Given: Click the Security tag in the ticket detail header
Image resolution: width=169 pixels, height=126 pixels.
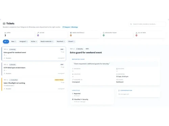Looking at the screenshot, I should pos(79,49).
